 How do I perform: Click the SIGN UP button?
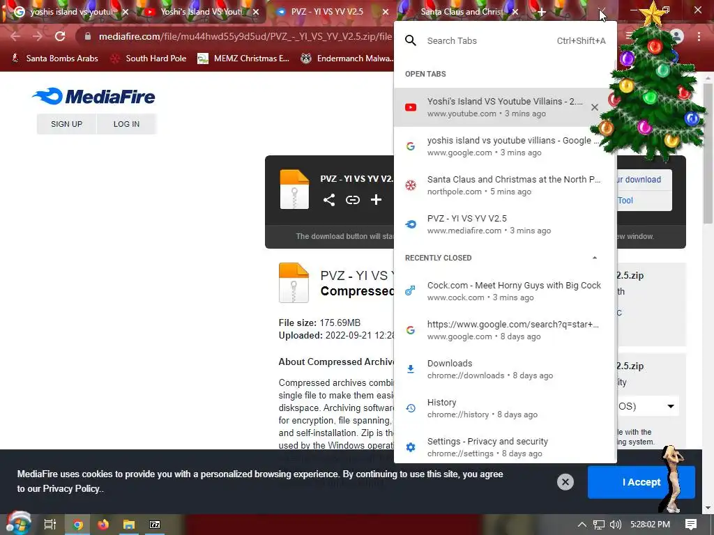[x=66, y=124]
